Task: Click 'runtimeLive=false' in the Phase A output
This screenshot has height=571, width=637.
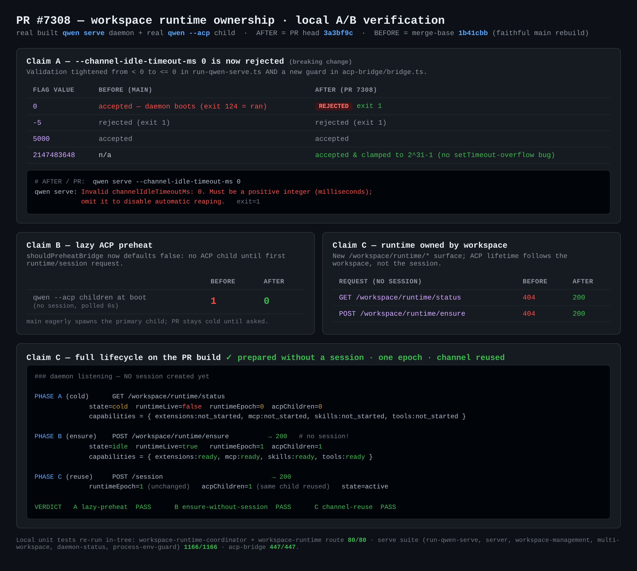Action: coord(168,407)
